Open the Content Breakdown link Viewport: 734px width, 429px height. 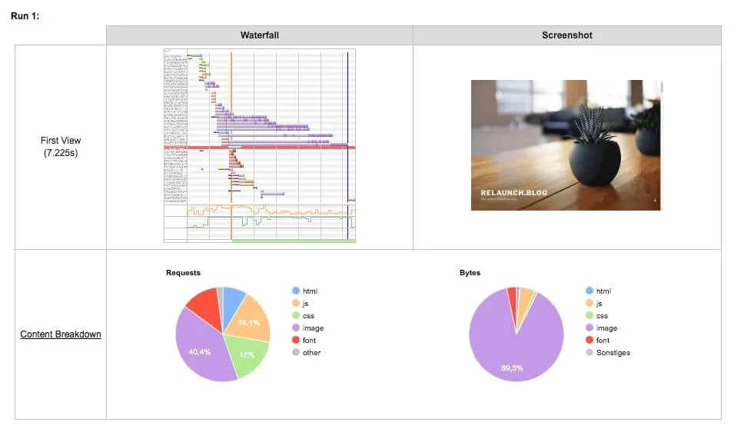[61, 334]
